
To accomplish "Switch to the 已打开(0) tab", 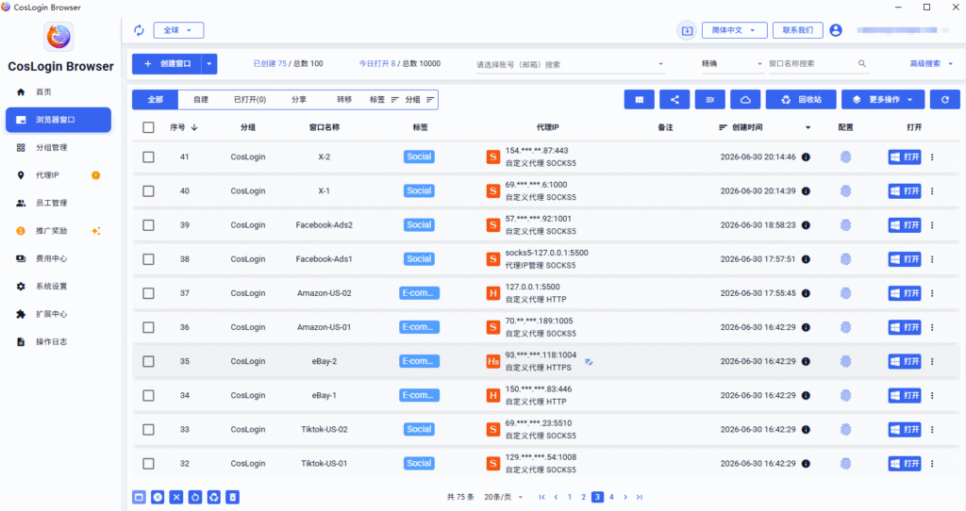I will 249,100.
